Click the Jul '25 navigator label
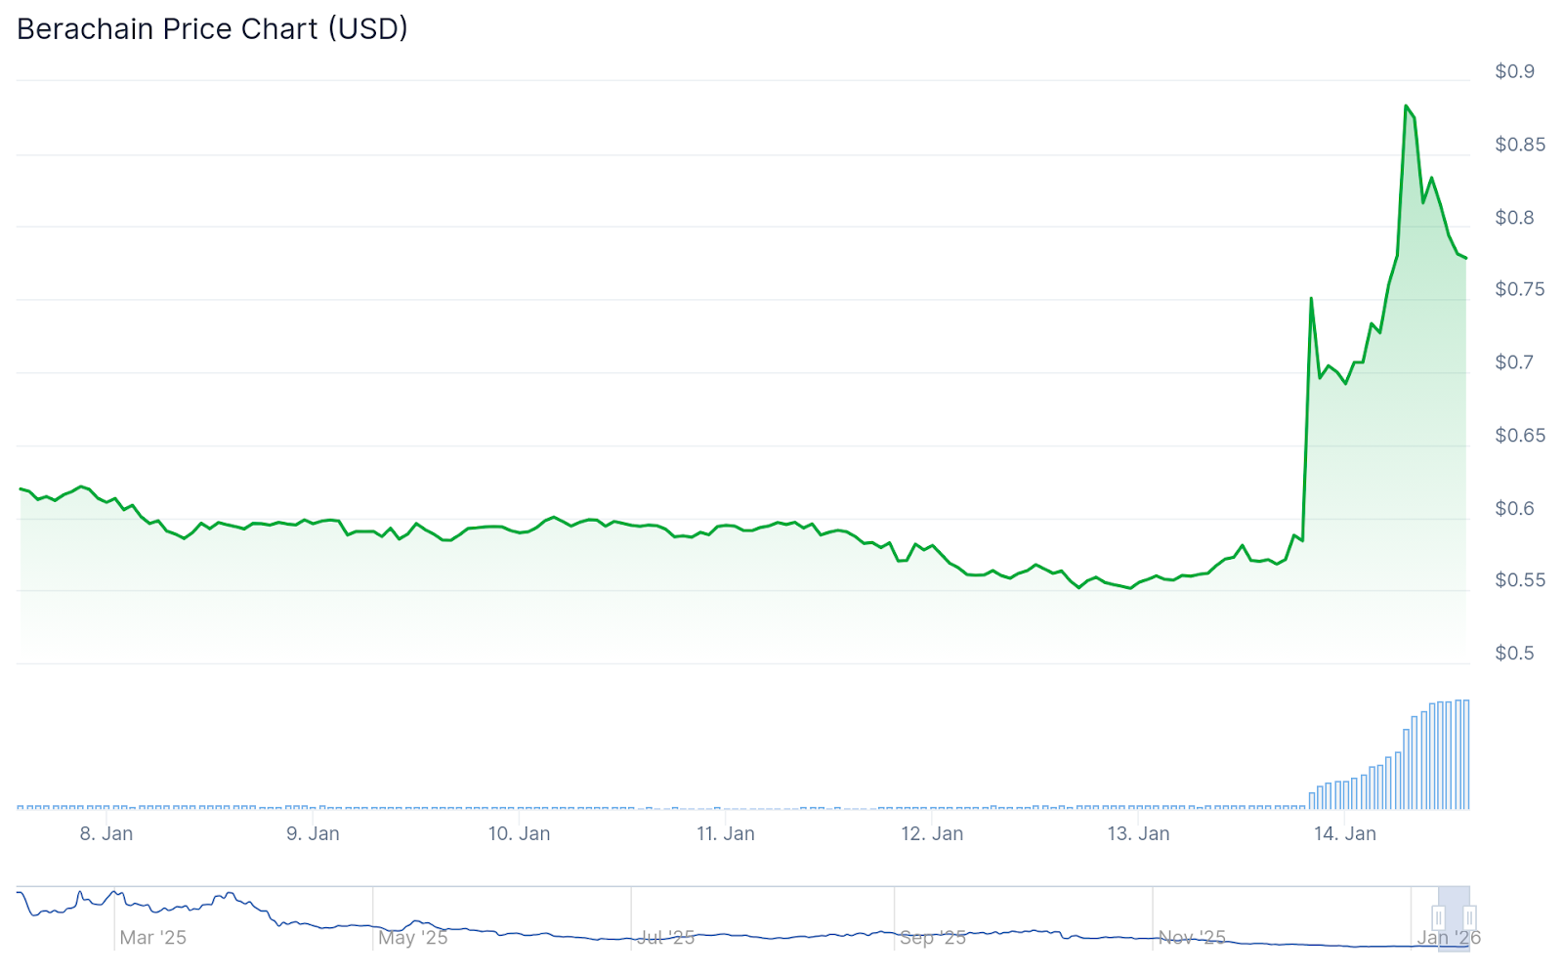Image resolution: width=1563 pixels, height=975 pixels. click(x=666, y=938)
